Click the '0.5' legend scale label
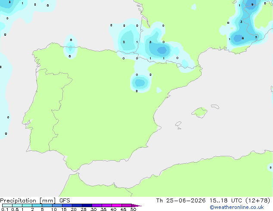This screenshot has height=211, width=273. 15,209
